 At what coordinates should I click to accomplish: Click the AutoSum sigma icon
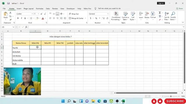(160, 13)
